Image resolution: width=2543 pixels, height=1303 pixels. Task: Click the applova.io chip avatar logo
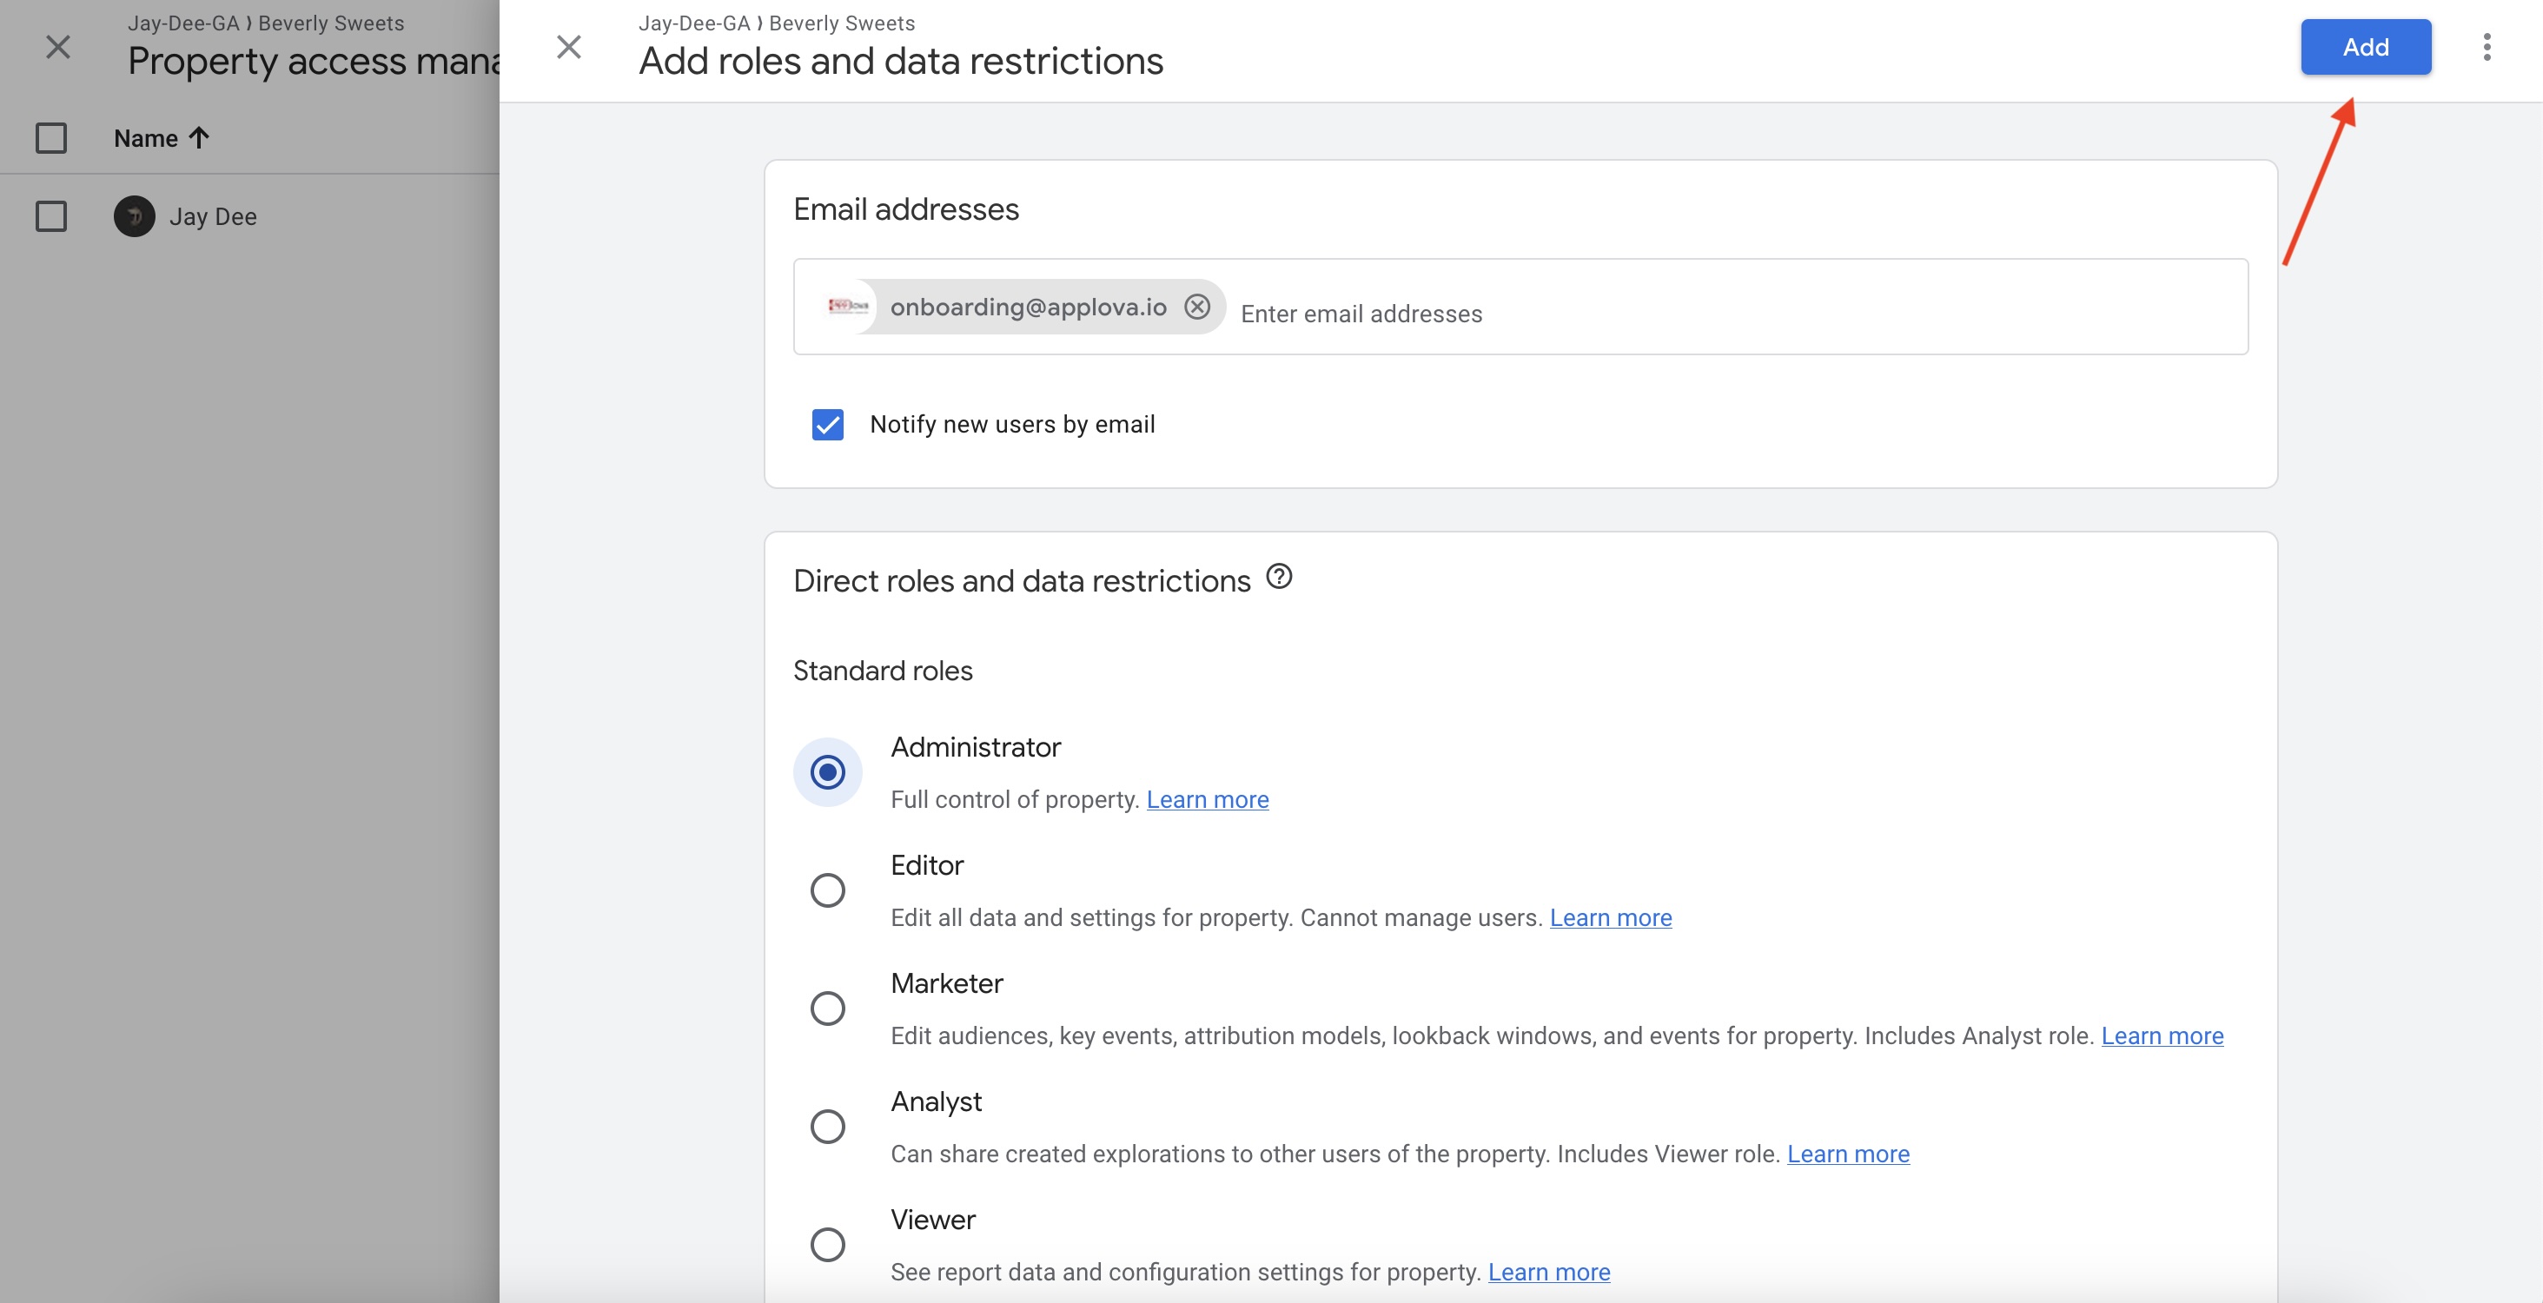coord(847,307)
